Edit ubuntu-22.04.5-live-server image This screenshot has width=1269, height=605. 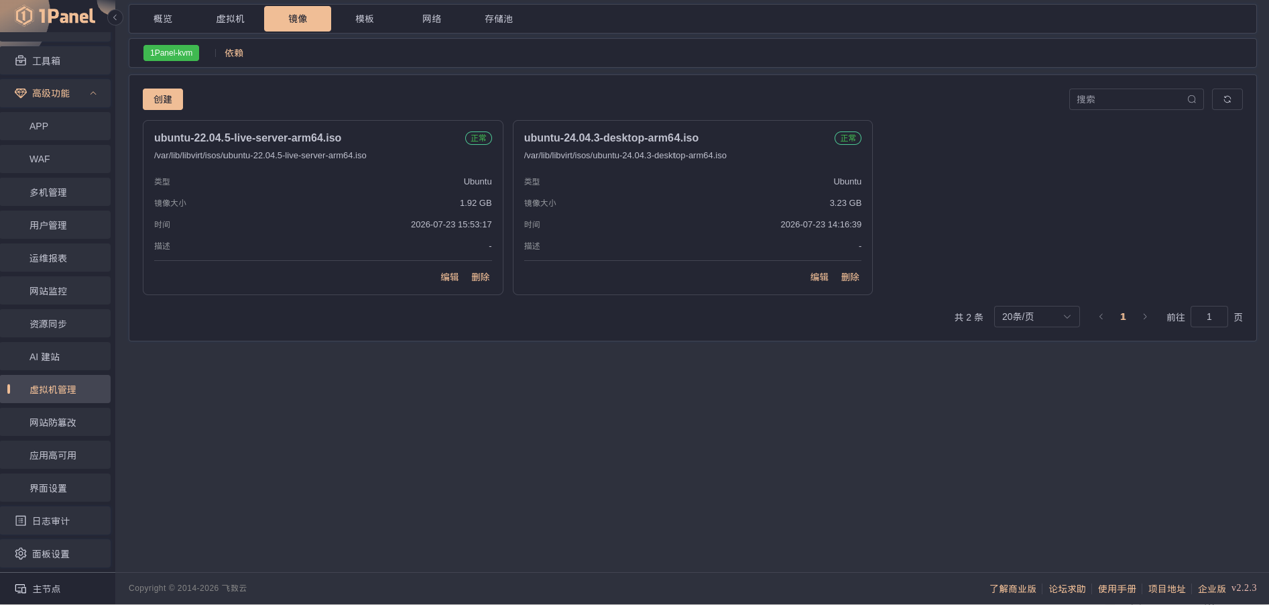pos(450,277)
